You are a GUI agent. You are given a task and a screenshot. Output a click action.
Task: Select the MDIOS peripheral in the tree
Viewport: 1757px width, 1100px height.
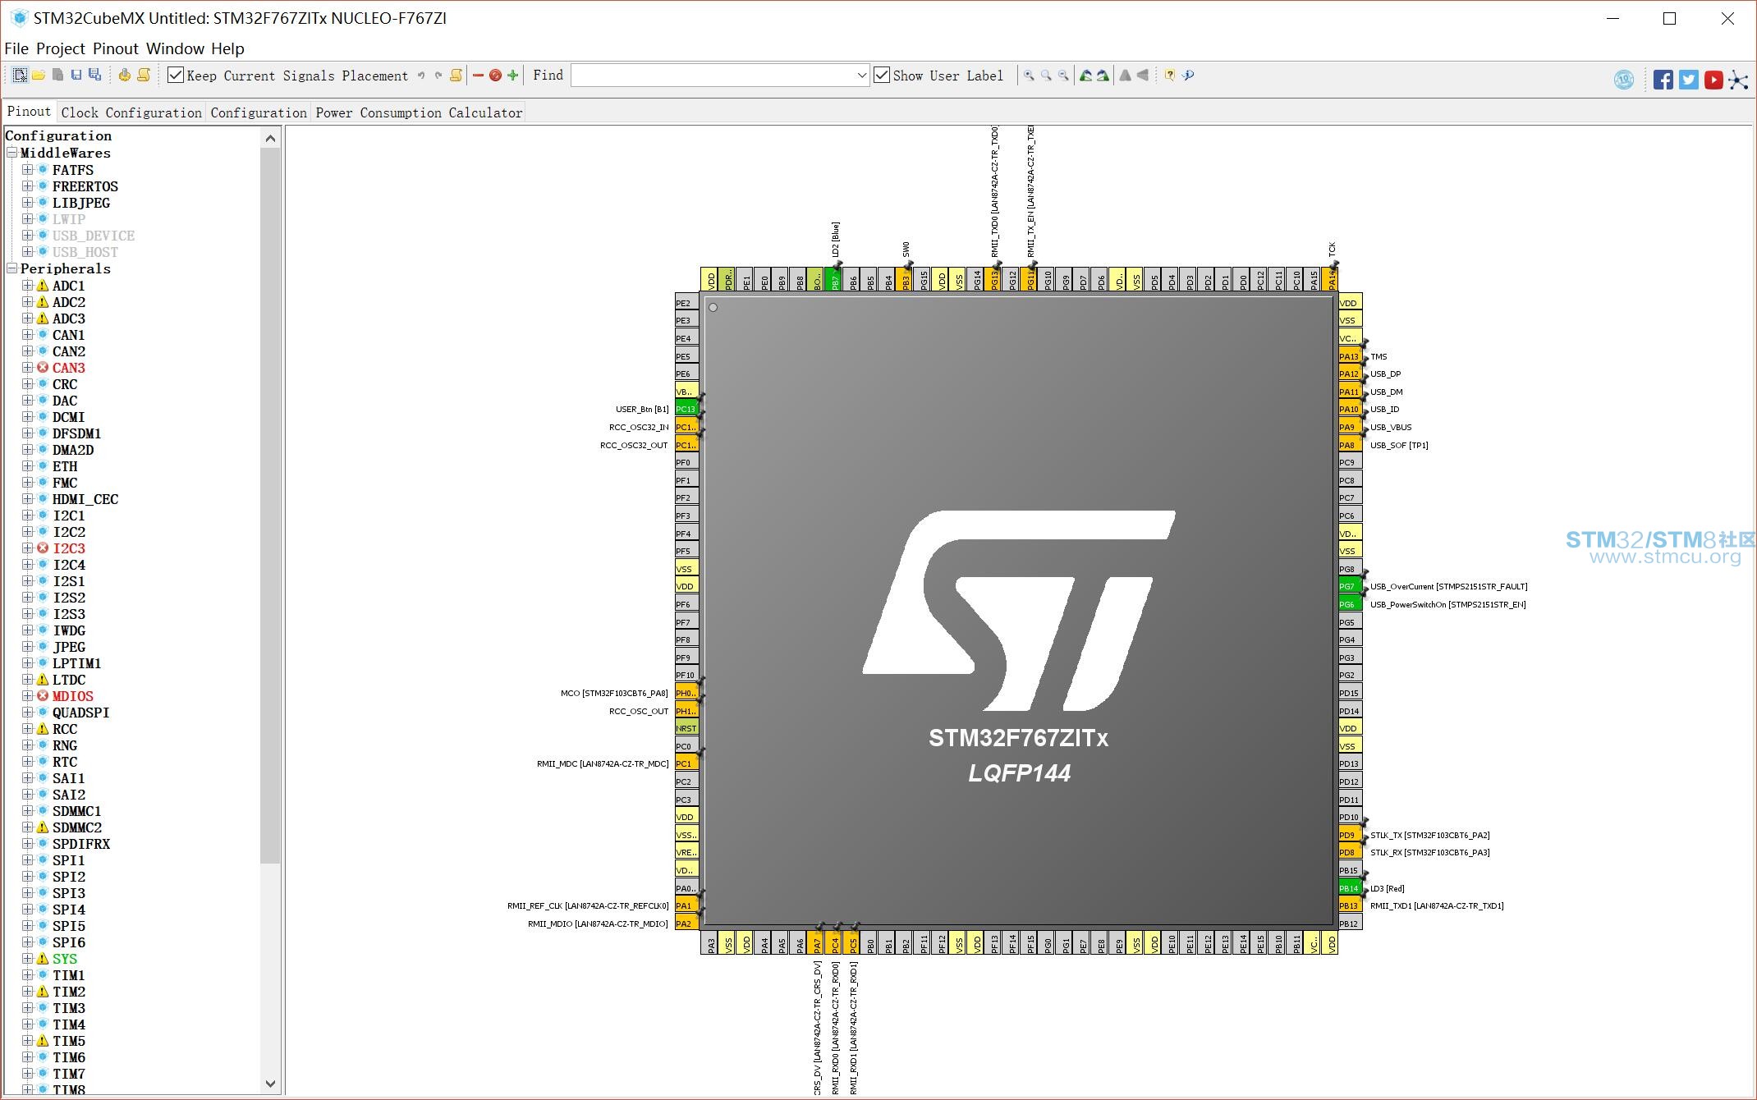pos(73,696)
